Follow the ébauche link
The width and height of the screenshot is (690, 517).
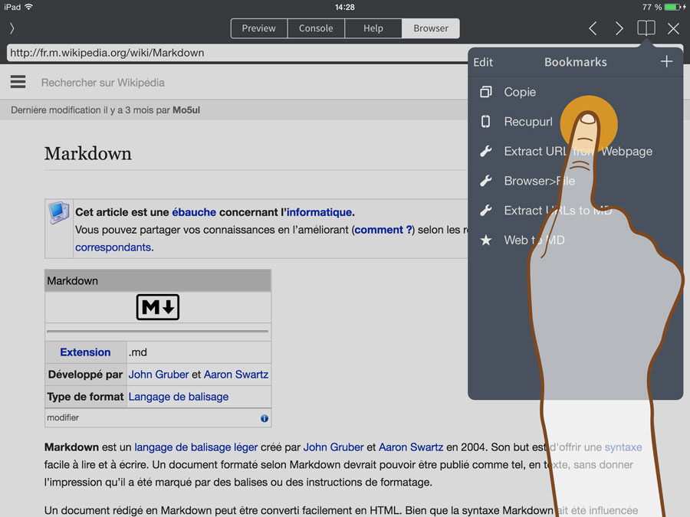(x=194, y=212)
